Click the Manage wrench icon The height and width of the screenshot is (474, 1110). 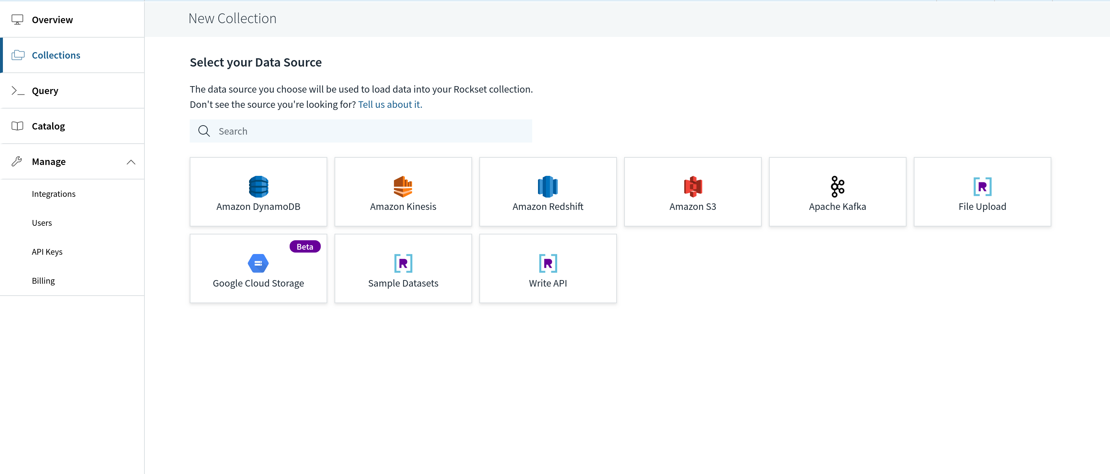pyautogui.click(x=17, y=161)
